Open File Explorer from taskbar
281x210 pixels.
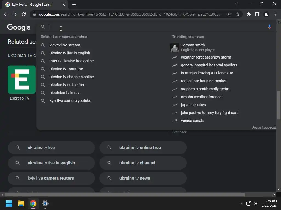(x=21, y=203)
